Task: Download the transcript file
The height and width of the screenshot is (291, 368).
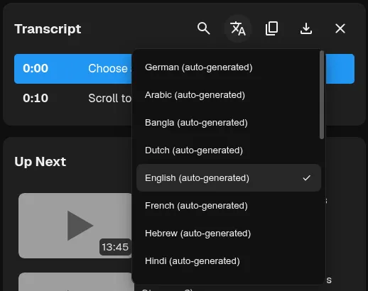Action: click(x=306, y=28)
